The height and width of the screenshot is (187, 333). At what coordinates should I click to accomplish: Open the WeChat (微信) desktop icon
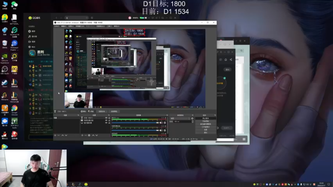(x=15, y=5)
